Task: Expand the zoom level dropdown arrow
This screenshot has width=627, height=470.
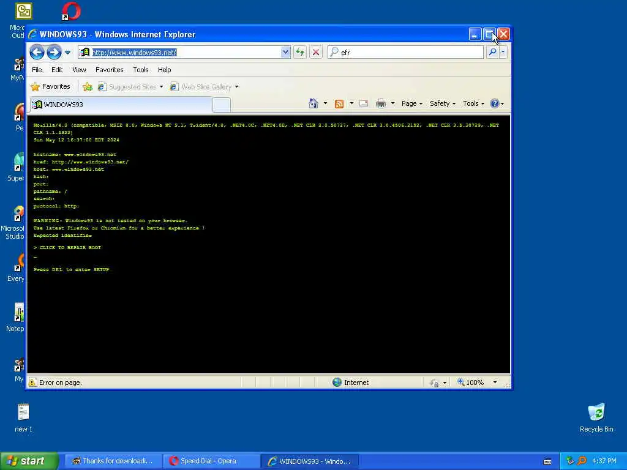Action: (495, 382)
